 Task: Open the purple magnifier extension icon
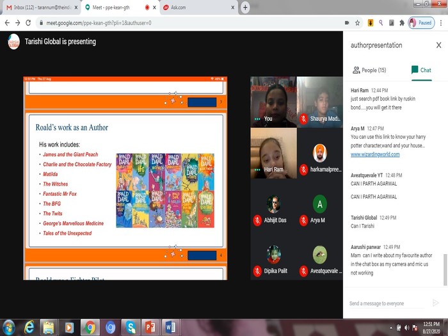[381, 23]
